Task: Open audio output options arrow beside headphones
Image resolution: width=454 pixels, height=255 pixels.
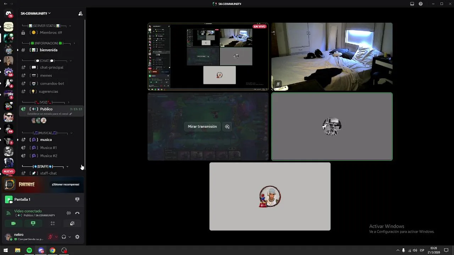Action: pos(70,237)
